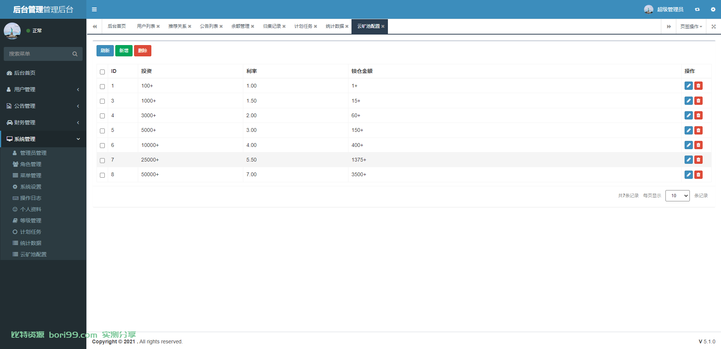Viewport: 721px width, 349px height.
Task: Delete row with investment 10000+
Action: click(698, 145)
